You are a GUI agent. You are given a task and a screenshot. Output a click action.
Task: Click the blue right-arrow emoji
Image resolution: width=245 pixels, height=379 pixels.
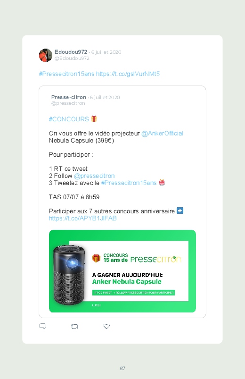pyautogui.click(x=180, y=211)
